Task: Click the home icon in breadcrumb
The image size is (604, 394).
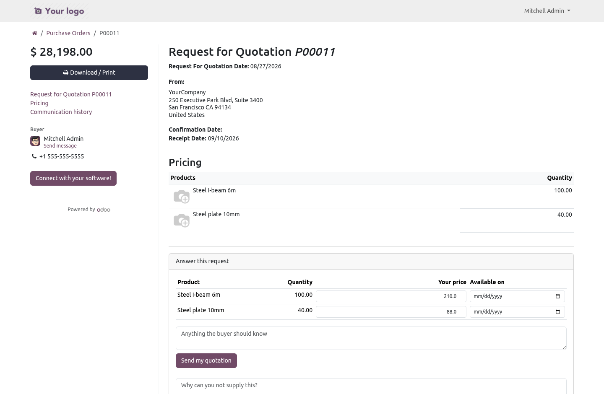Action: (x=34, y=33)
